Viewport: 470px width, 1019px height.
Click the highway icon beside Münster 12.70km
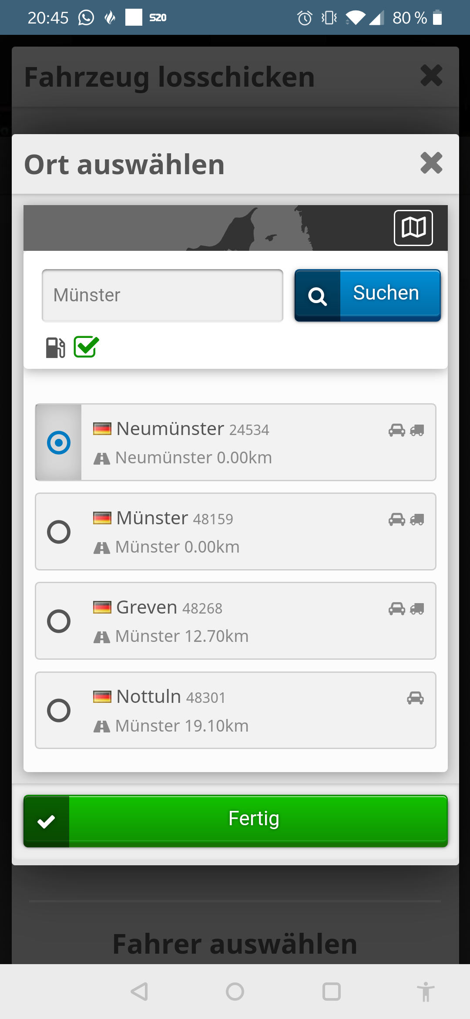point(102,638)
